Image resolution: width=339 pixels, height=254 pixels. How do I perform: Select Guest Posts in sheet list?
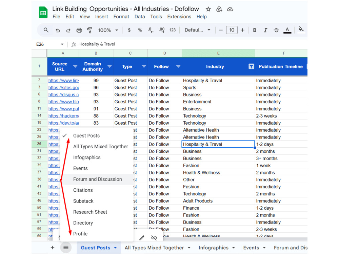(97, 136)
